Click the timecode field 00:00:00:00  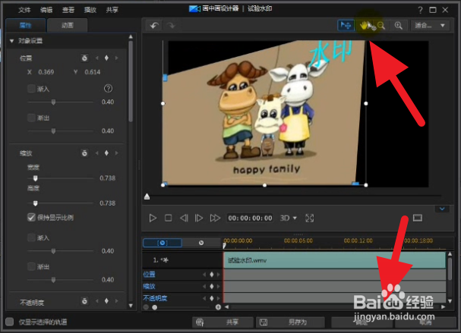point(250,218)
